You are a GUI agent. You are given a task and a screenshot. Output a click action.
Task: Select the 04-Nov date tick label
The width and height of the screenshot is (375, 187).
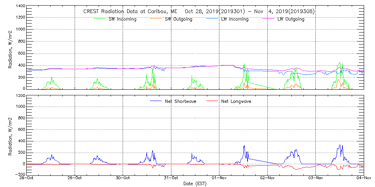click(363, 178)
